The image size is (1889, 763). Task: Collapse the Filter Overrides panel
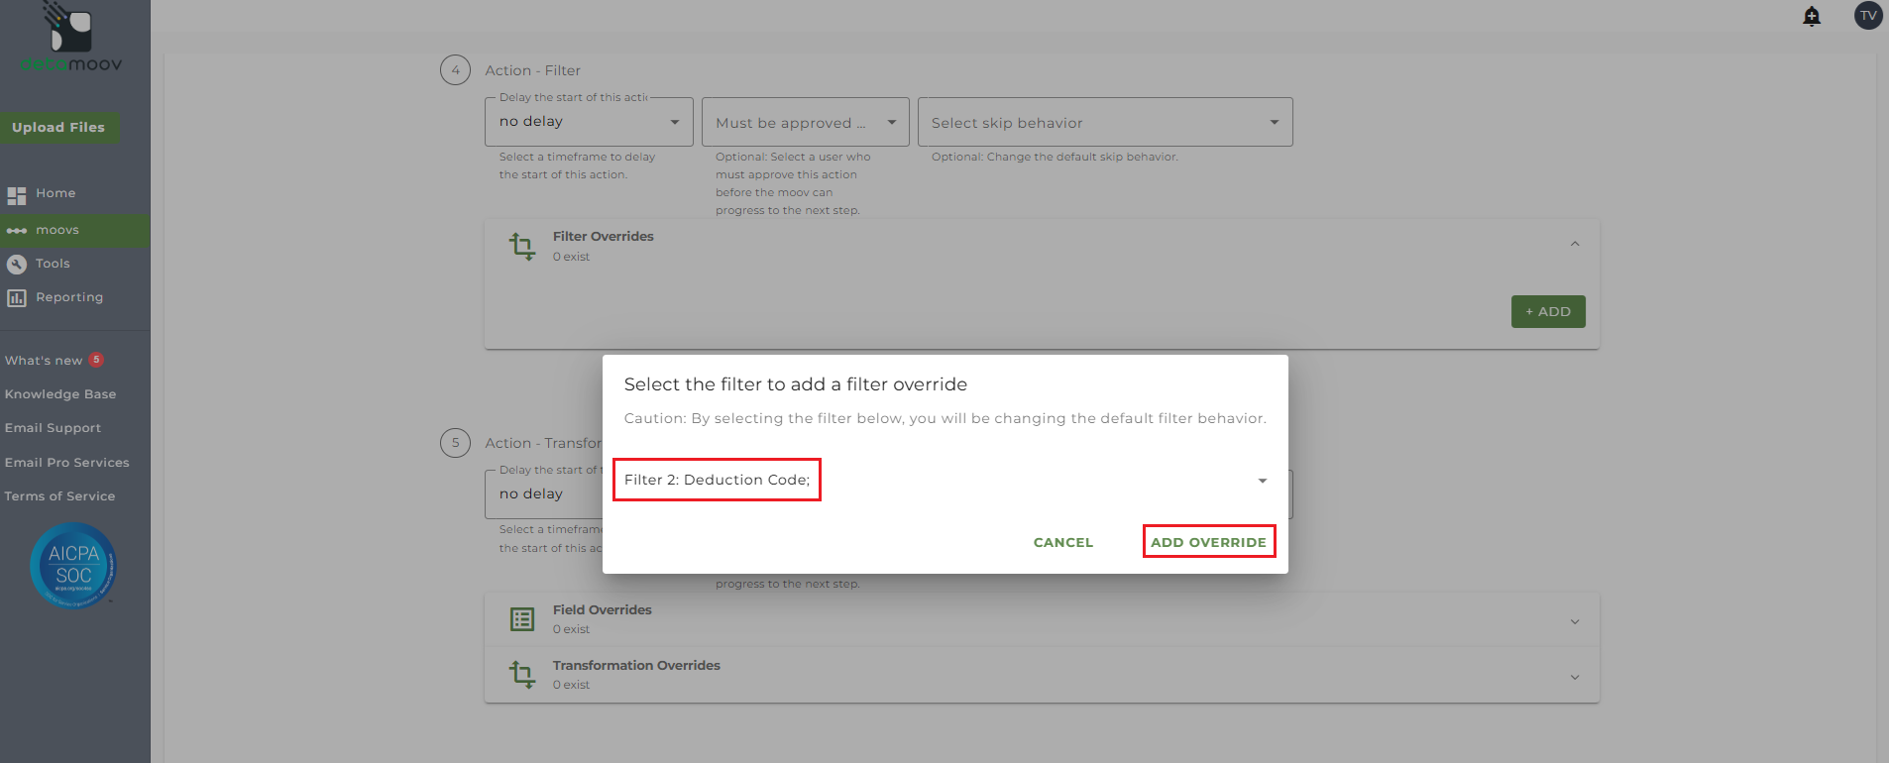coord(1575,245)
